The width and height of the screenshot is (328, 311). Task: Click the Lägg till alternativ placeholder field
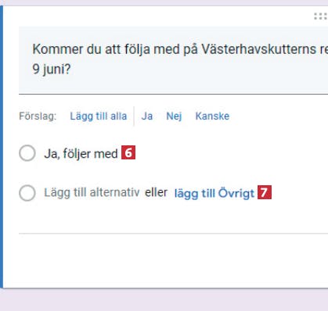pos(92,193)
